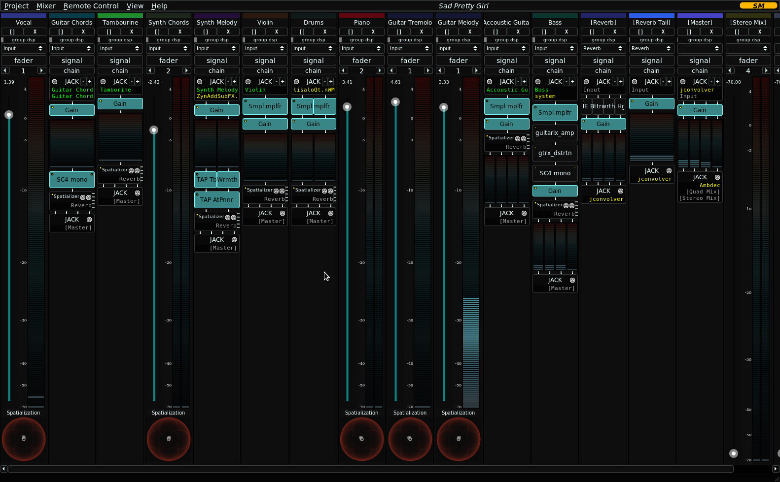
Task: Click the SM logo badge in the top-right
Action: (758, 6)
